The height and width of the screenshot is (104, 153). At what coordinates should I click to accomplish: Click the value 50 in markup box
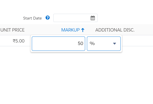pyautogui.click(x=80, y=43)
